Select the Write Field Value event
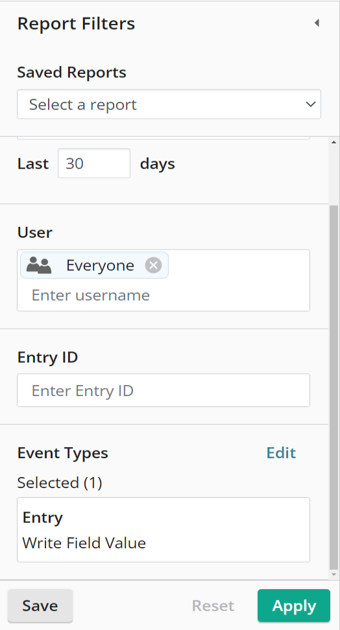Viewport: 340px width, 630px height. pyautogui.click(x=84, y=542)
